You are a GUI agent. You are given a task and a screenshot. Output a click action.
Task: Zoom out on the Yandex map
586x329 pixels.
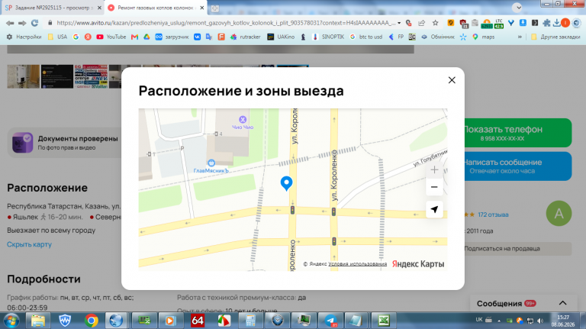pos(434,187)
